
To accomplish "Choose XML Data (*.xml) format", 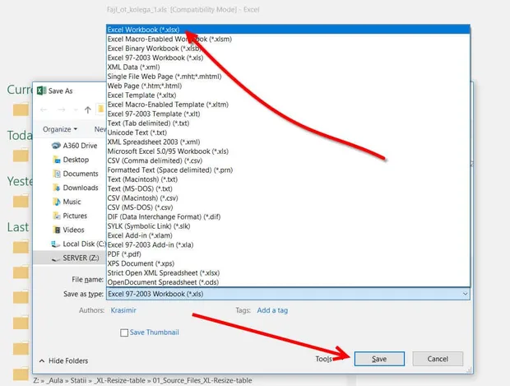I will pos(288,67).
